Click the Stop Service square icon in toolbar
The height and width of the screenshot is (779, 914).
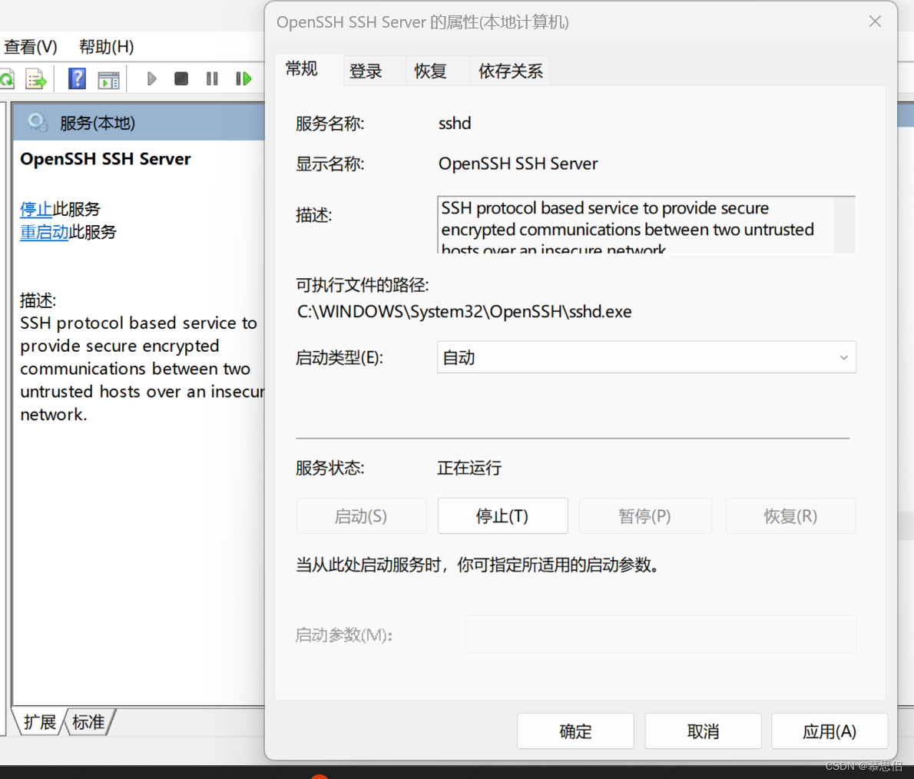(181, 78)
